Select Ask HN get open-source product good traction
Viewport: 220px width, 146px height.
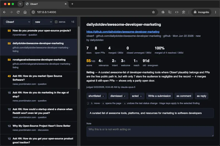(x=39, y=141)
